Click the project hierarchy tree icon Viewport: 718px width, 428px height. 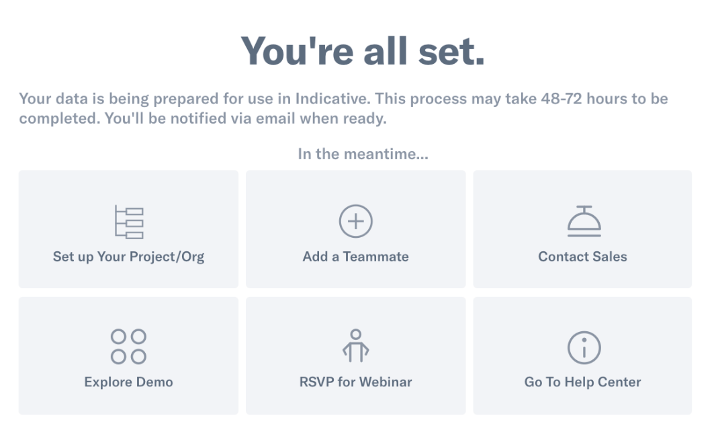pyautogui.click(x=129, y=222)
